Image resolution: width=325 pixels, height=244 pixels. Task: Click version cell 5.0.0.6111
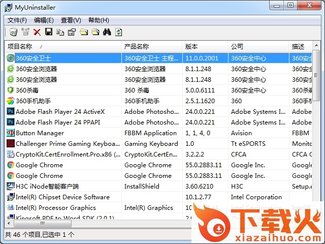(x=200, y=90)
